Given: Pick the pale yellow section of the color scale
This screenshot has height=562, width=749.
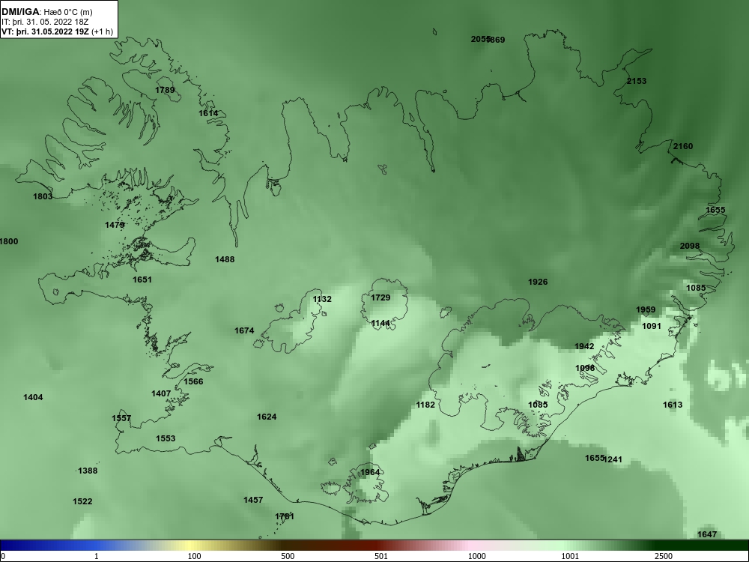Looking at the screenshot, I should [191, 546].
